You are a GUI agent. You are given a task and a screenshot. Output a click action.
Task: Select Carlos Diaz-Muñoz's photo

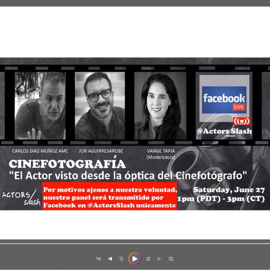coord(40,105)
